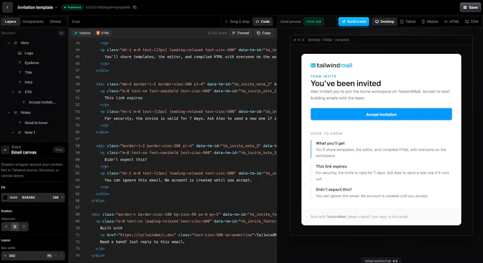Switch preview to Desktop

coord(385,22)
